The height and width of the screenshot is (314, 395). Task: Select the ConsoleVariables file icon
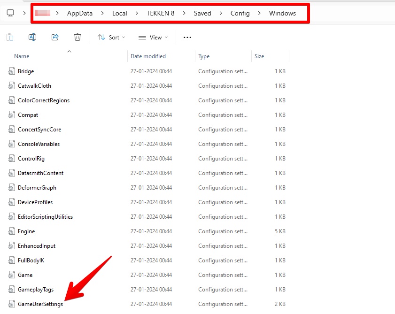[12, 144]
